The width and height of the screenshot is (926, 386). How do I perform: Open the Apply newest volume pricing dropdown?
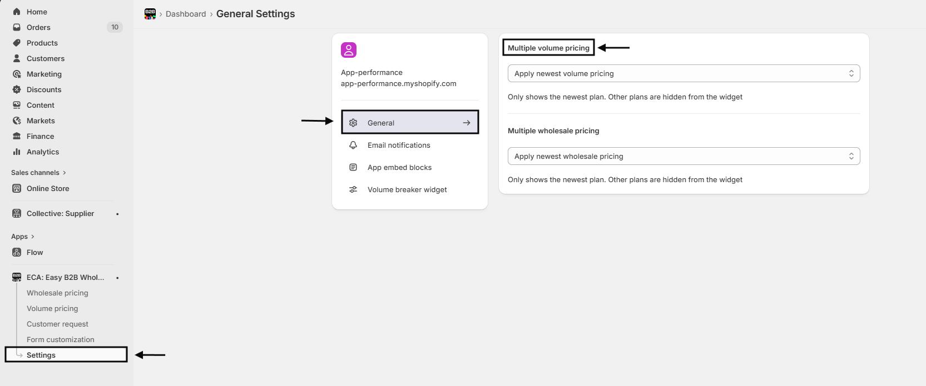pyautogui.click(x=684, y=73)
